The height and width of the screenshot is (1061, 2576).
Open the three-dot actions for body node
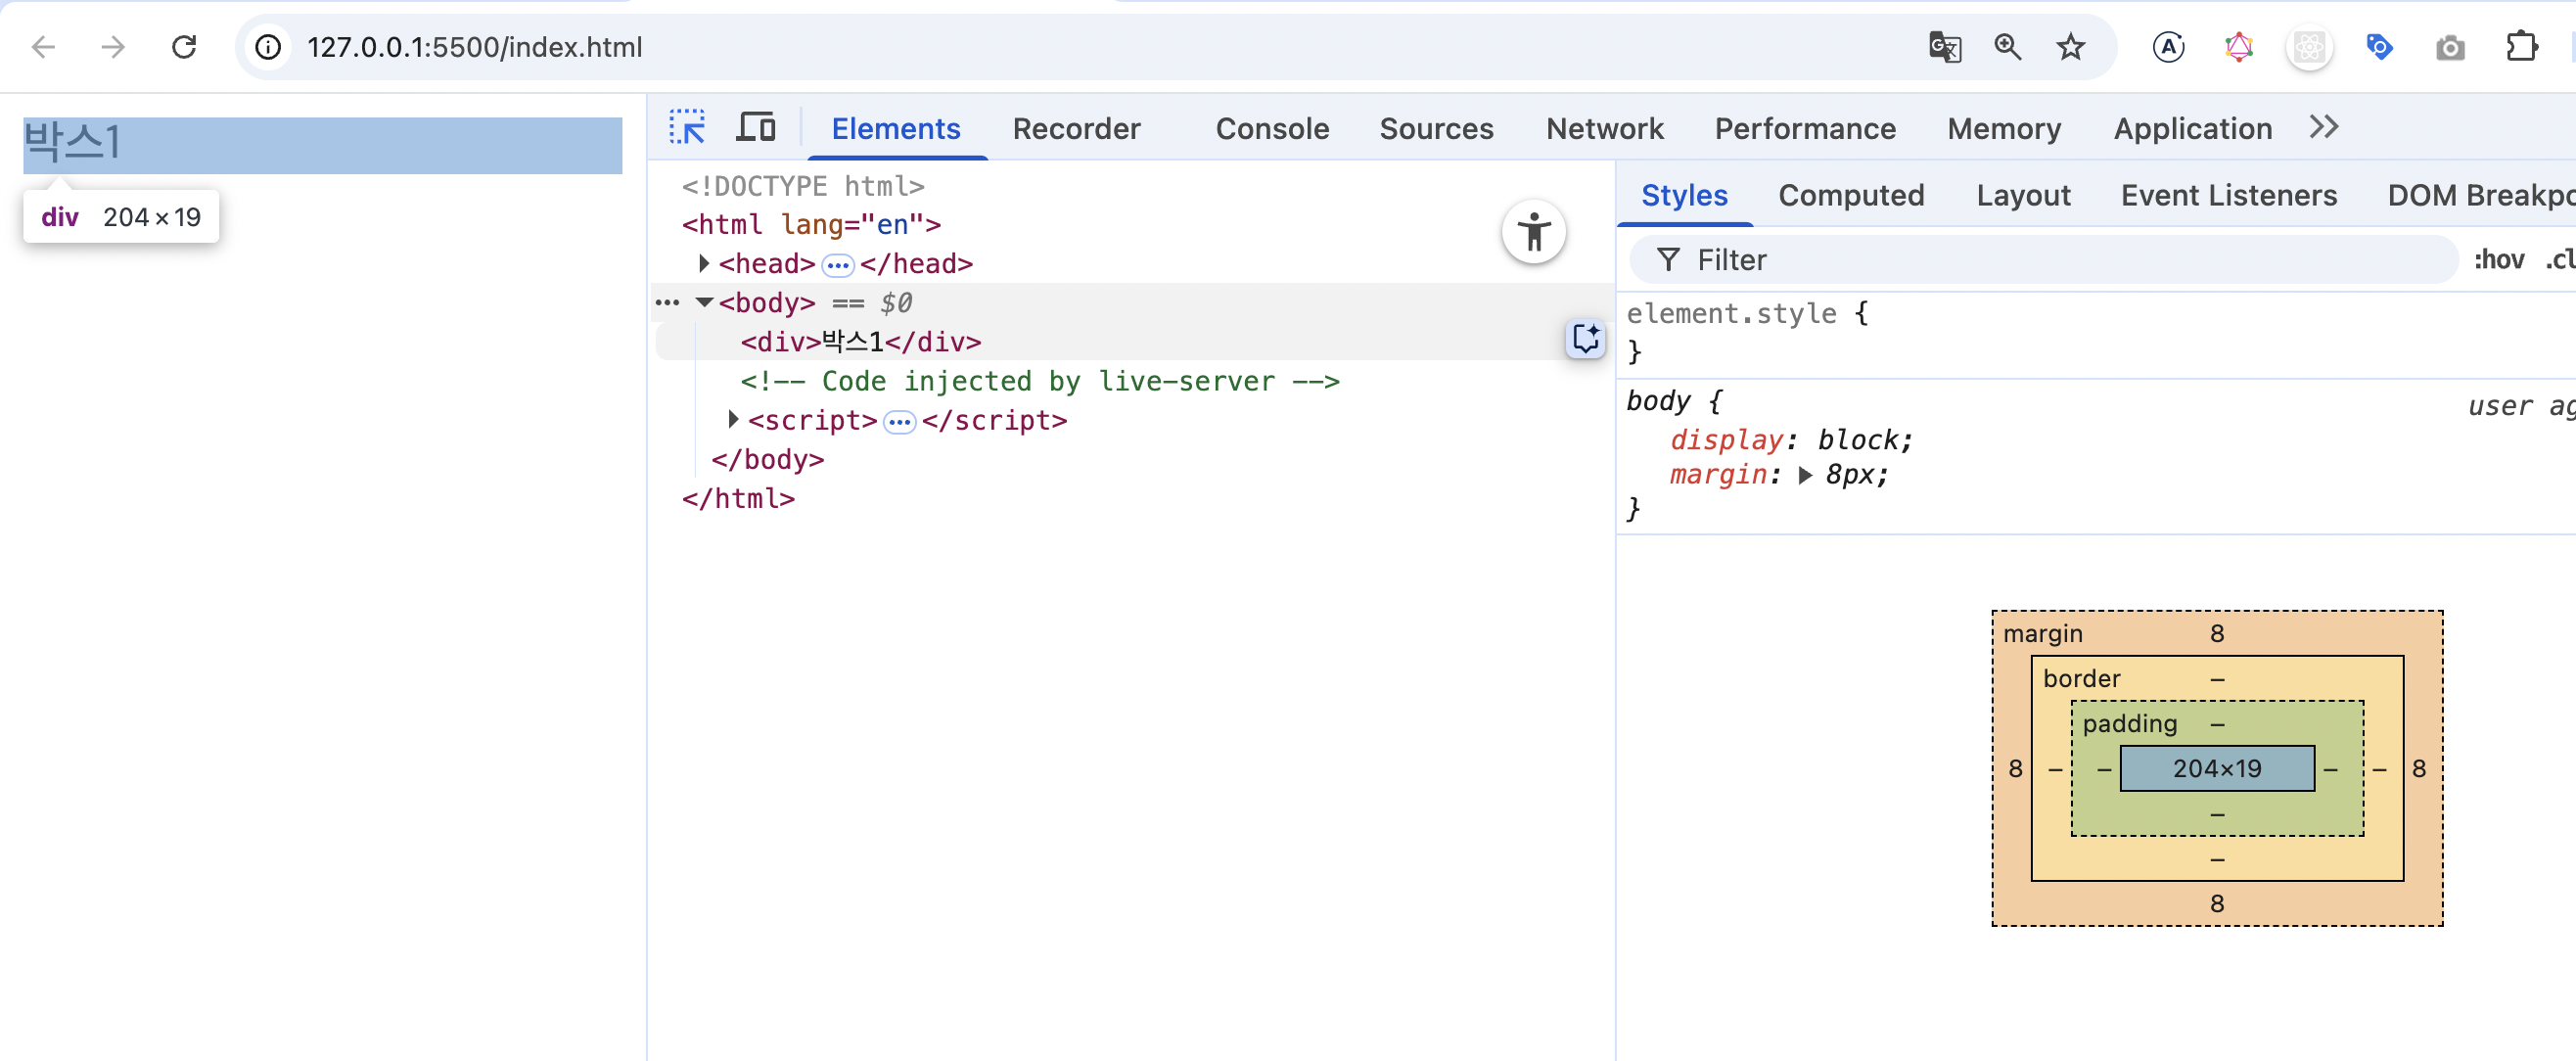(667, 302)
